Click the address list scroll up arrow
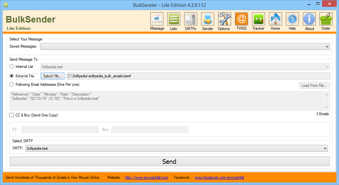Screen dimensions: 339x185 pyautogui.click(x=327, y=95)
